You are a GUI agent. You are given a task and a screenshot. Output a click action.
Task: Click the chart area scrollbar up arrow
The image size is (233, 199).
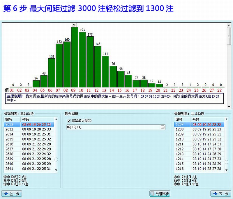point(229,25)
